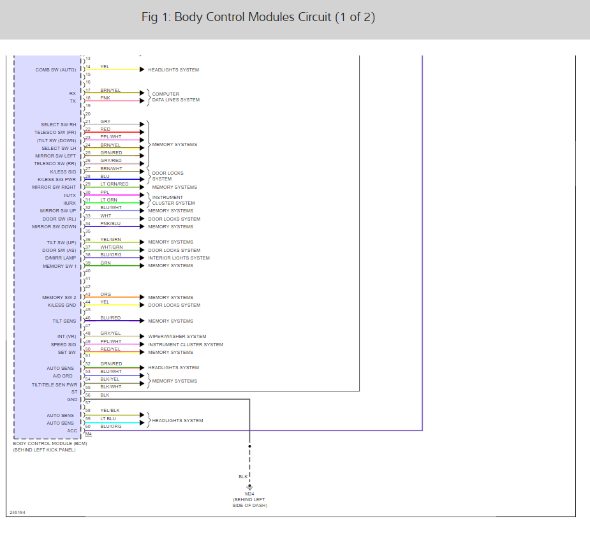
Task: Select the diagram number 245184
Action: click(x=17, y=513)
